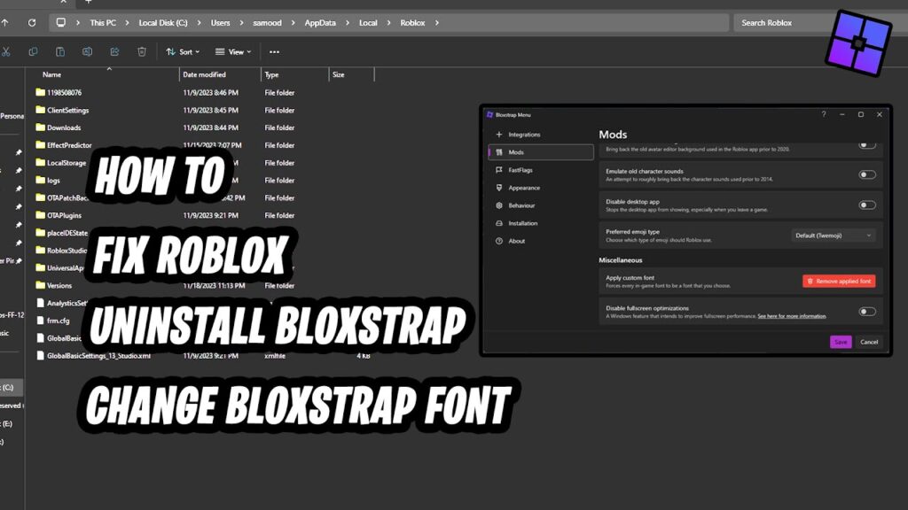This screenshot has width=908, height=510.
Task: Toggle Disable fullscreen optimizations switch
Action: [867, 312]
